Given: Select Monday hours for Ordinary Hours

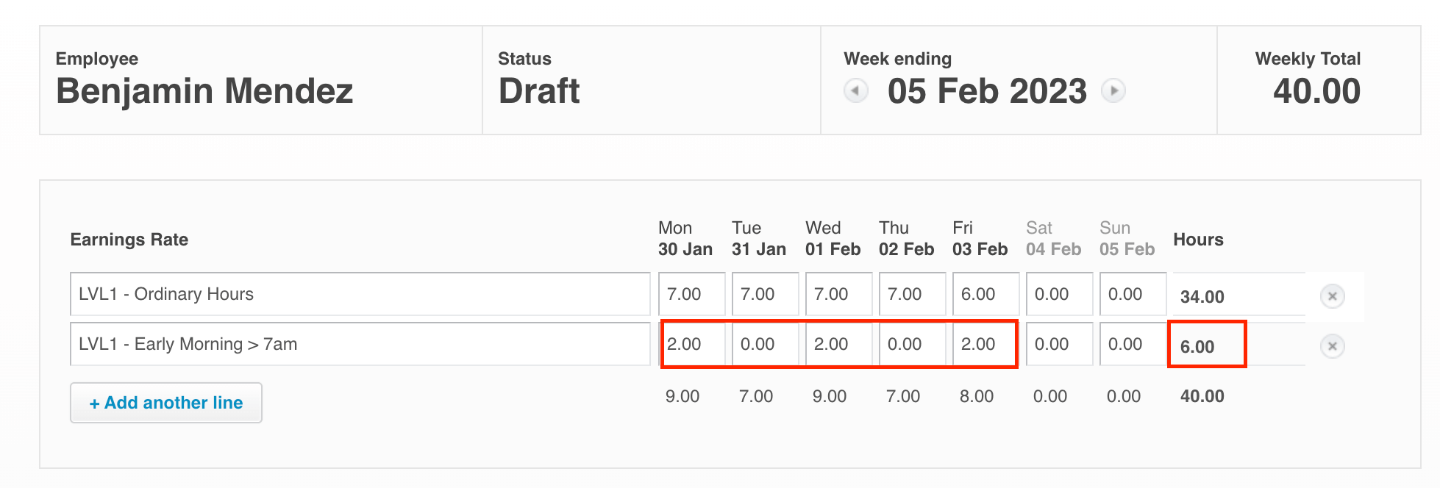Looking at the screenshot, I should coord(690,294).
